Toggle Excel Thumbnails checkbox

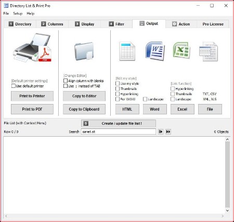point(173,94)
